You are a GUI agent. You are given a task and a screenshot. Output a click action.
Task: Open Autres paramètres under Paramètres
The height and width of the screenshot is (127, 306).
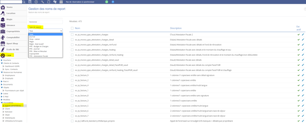click(x=13, y=106)
